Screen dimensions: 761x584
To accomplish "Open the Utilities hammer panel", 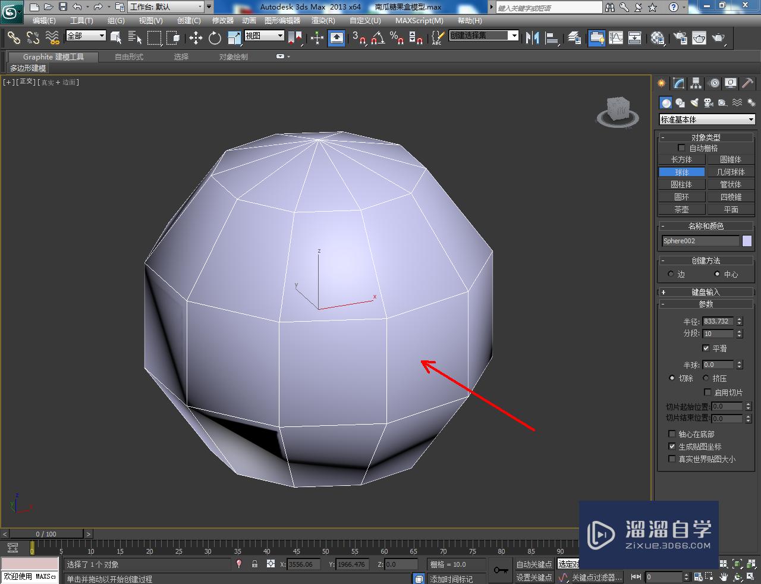I will 747,83.
